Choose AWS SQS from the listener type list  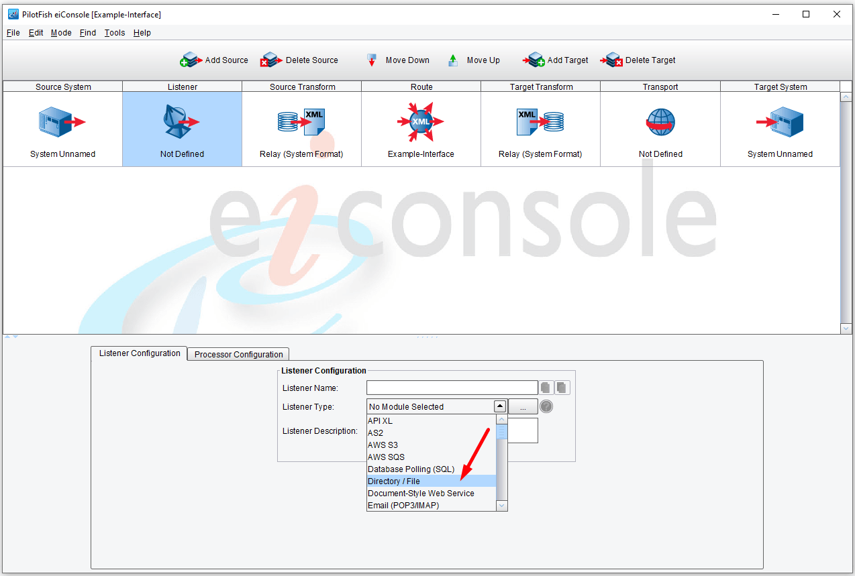[431, 457]
